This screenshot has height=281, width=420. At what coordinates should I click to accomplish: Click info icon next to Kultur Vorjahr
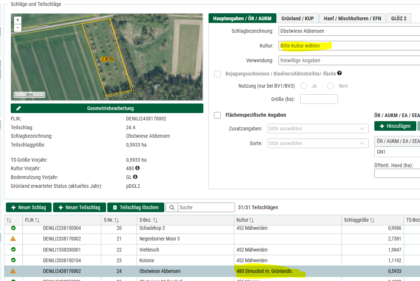point(137,168)
